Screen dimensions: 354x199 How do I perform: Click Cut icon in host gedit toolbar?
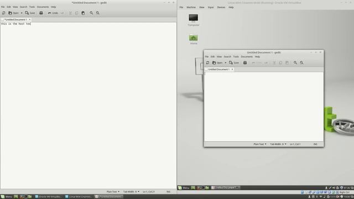point(70,13)
